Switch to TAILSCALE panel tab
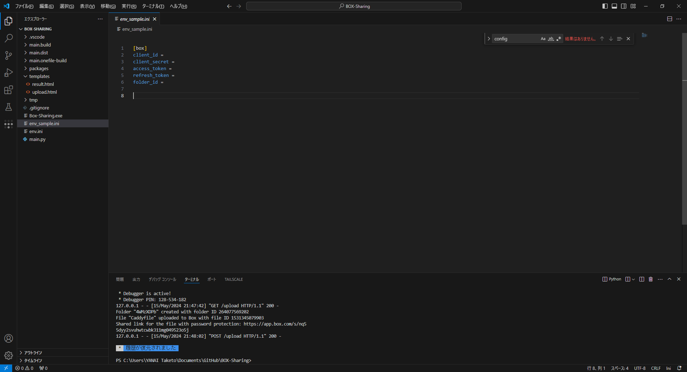 [234, 279]
